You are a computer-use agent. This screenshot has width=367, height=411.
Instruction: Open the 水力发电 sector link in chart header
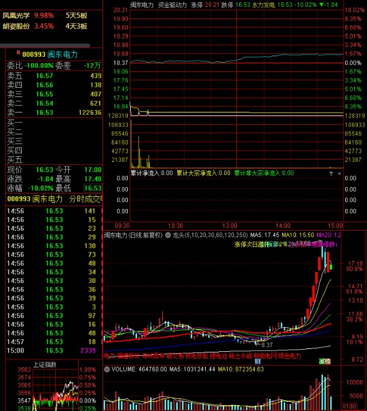(263, 5)
